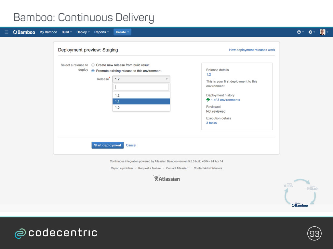Open the Create dropdown button
This screenshot has width=333, height=249.
point(122,32)
